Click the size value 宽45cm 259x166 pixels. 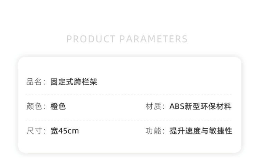(65, 131)
